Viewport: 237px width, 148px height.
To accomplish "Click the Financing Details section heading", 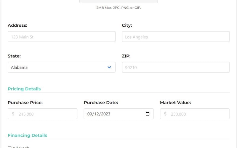I will click(x=27, y=135).
